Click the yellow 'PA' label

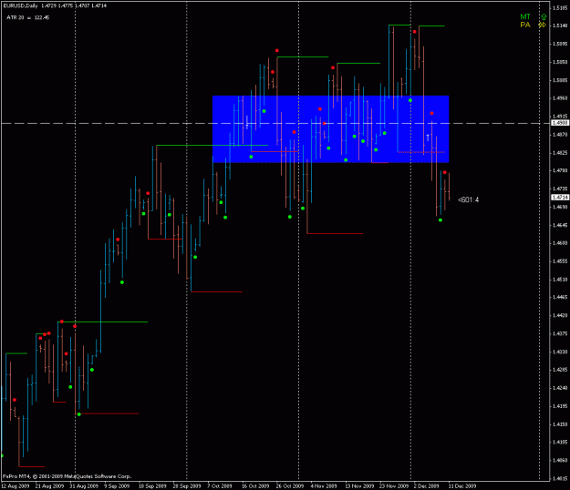[525, 25]
